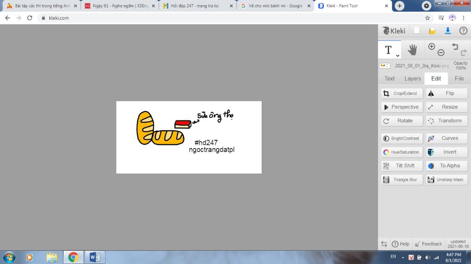The height and width of the screenshot is (264, 471).
Task: Open Windows Media Player from taskbar
Action: [30, 257]
